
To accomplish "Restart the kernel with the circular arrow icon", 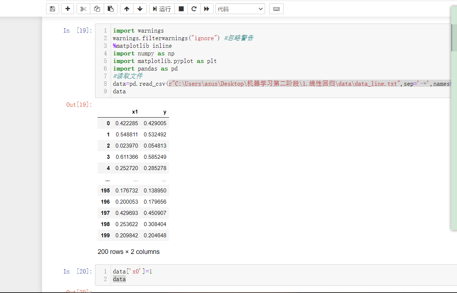I will (194, 9).
